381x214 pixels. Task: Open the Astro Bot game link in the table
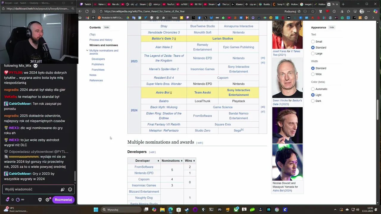[x=163, y=92]
